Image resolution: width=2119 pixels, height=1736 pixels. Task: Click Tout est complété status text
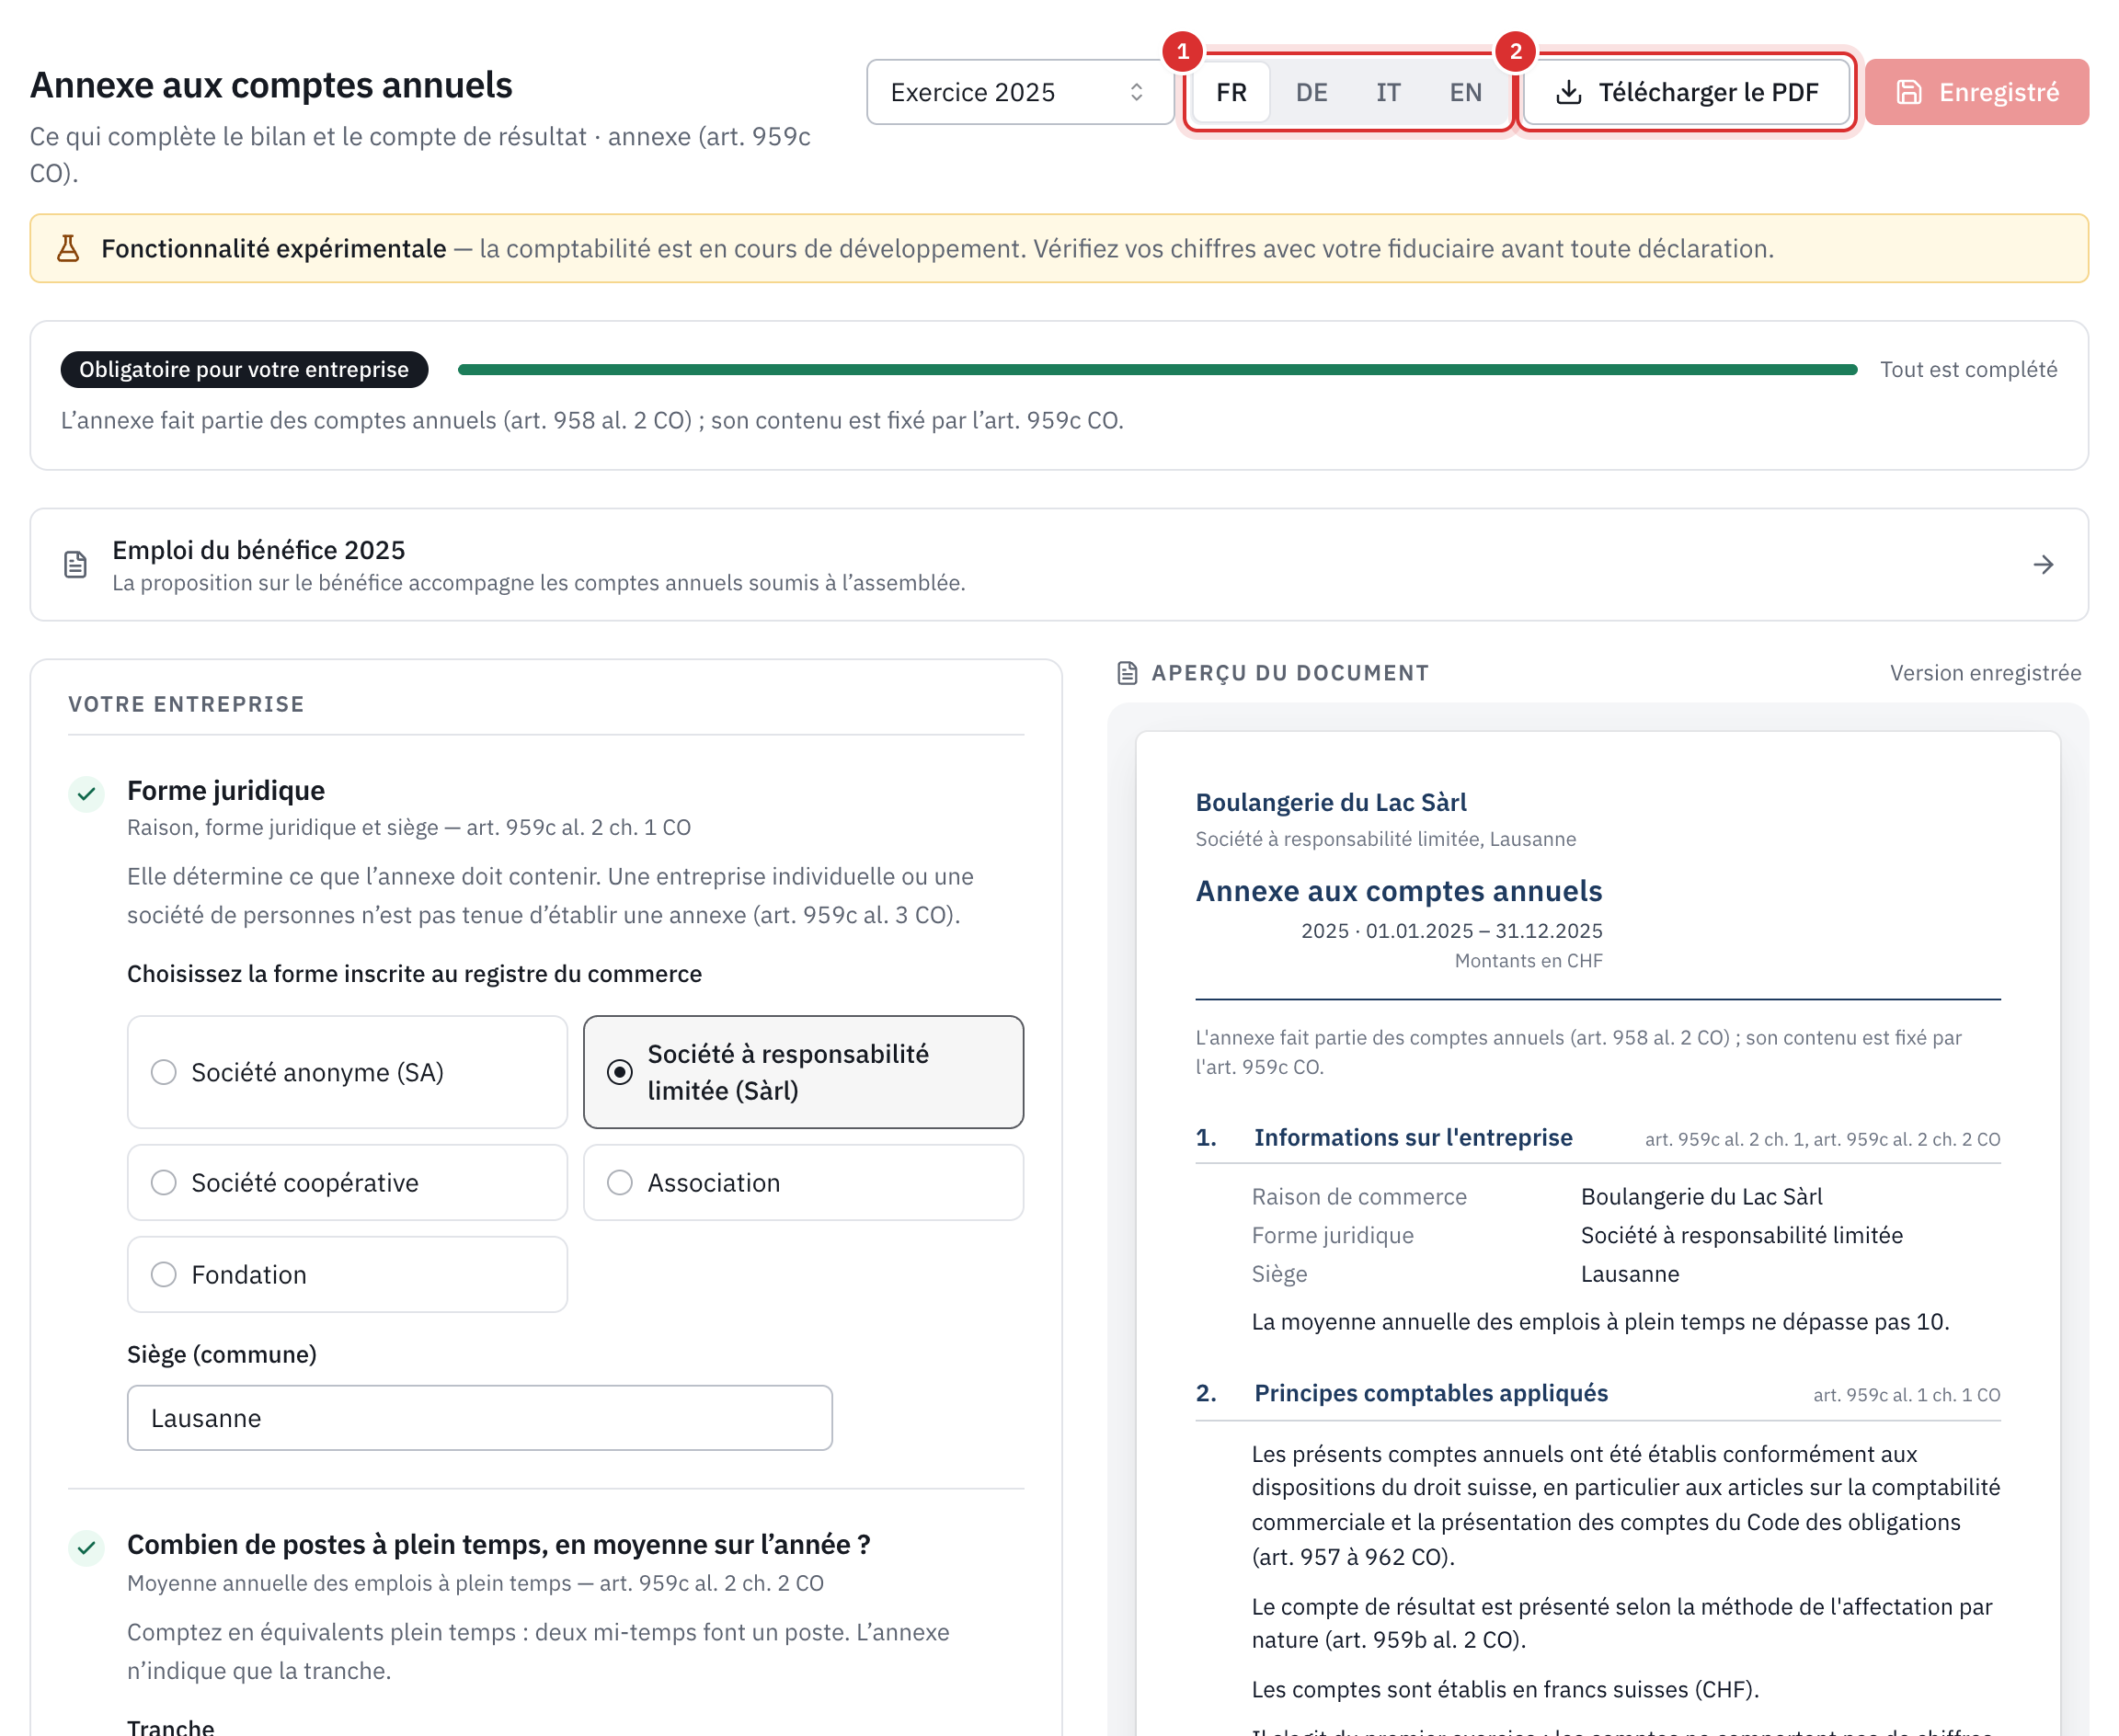[x=1968, y=370]
